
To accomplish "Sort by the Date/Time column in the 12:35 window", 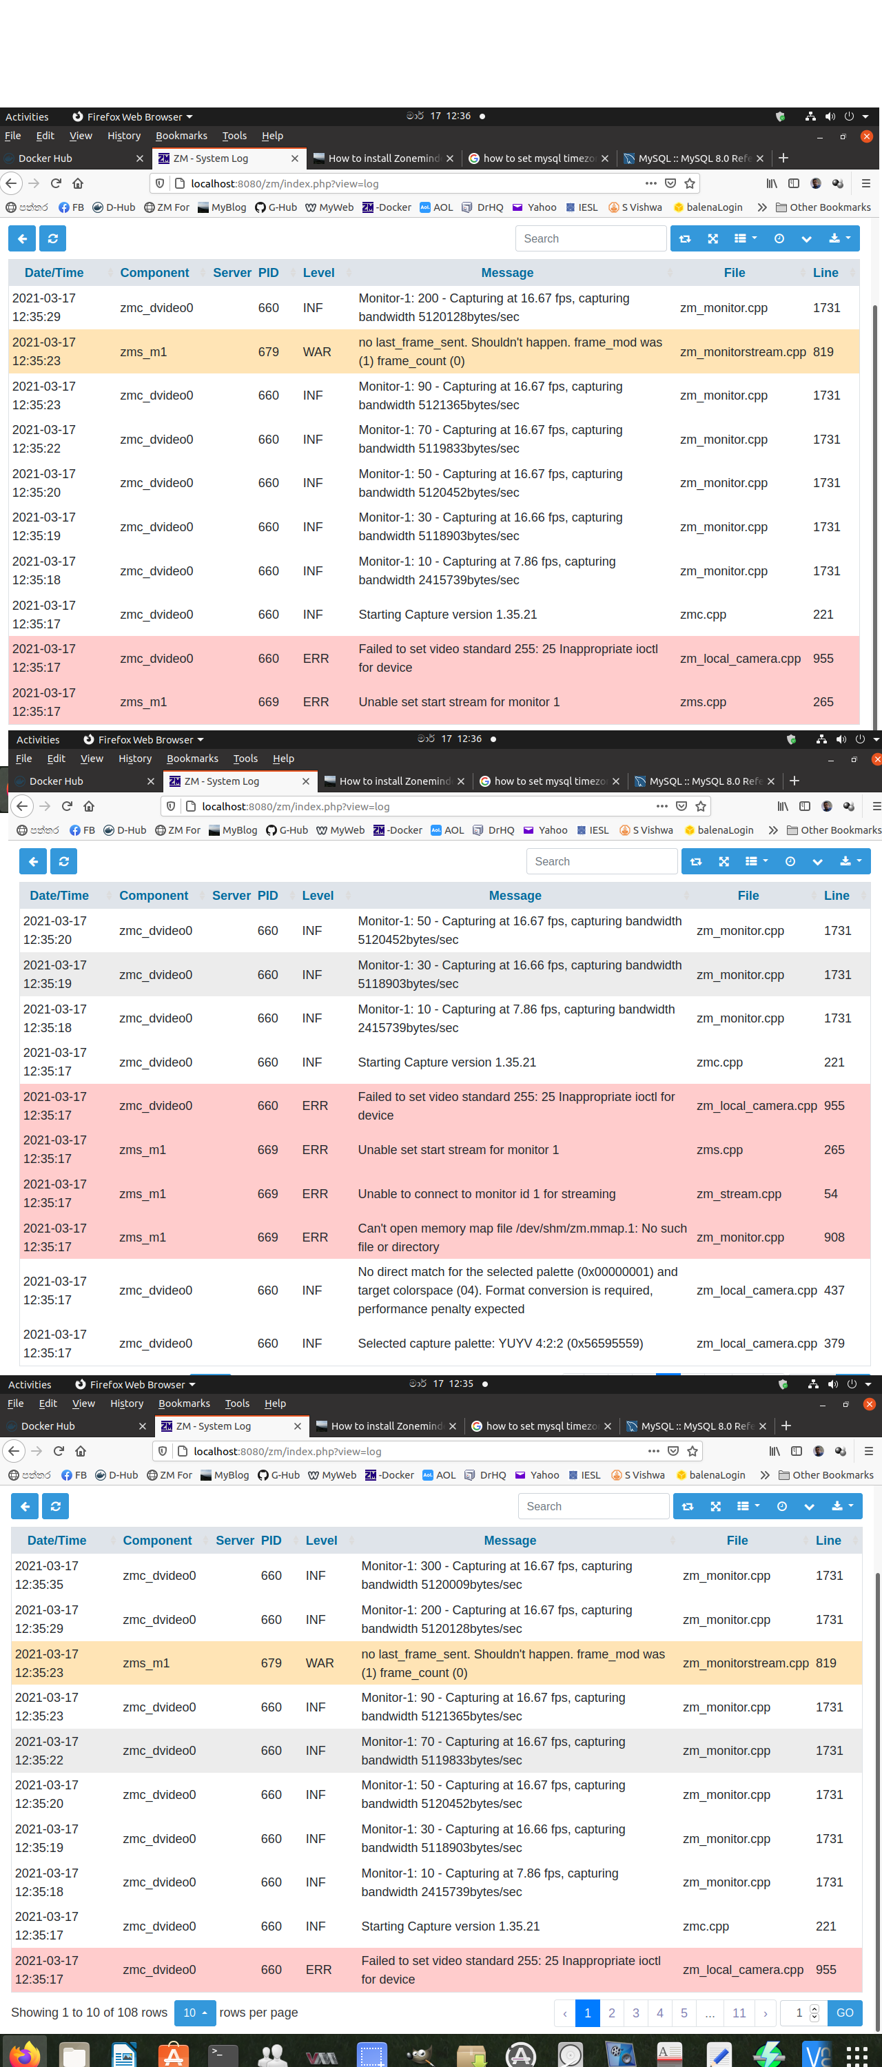I will [57, 1541].
